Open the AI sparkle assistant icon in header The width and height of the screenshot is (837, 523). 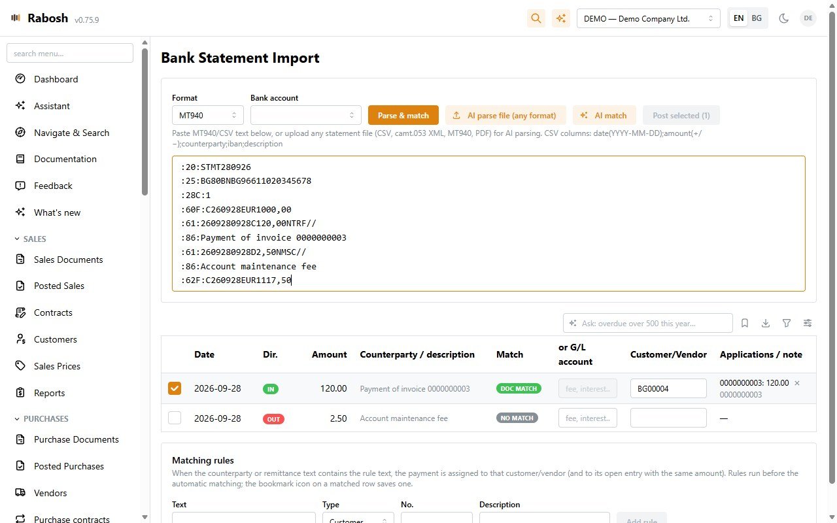(560, 18)
